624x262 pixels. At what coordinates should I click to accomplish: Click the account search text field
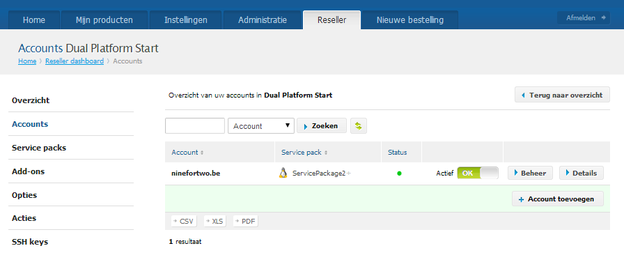click(x=195, y=126)
